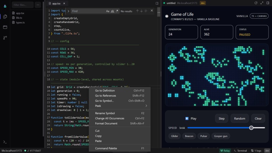
Task: Open the 1 logs status item
Action: coord(256,151)
